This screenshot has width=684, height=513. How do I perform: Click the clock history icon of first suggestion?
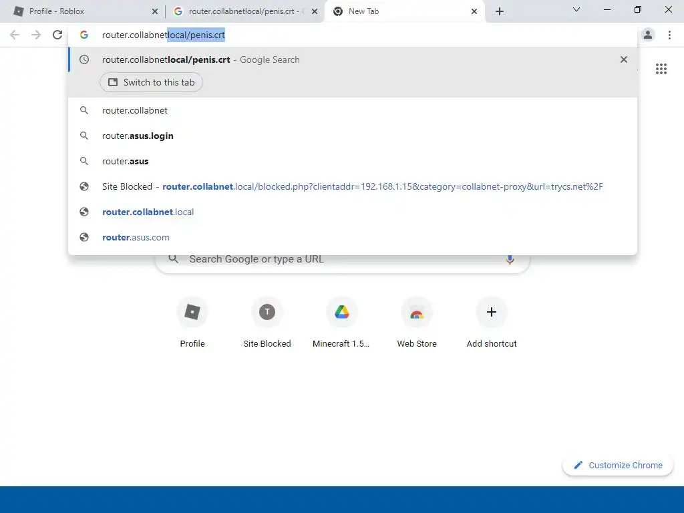click(x=84, y=59)
